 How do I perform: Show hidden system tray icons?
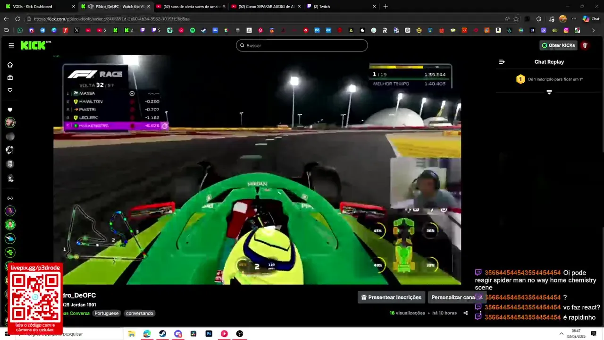561,334
